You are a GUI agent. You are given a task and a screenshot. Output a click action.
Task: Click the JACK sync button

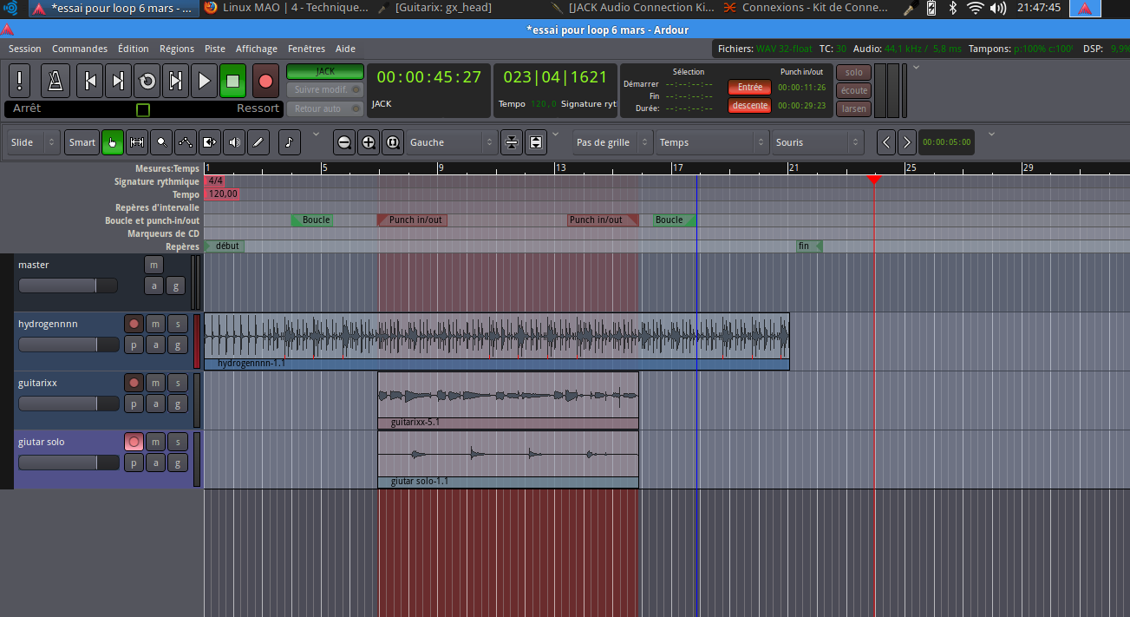[x=325, y=71]
